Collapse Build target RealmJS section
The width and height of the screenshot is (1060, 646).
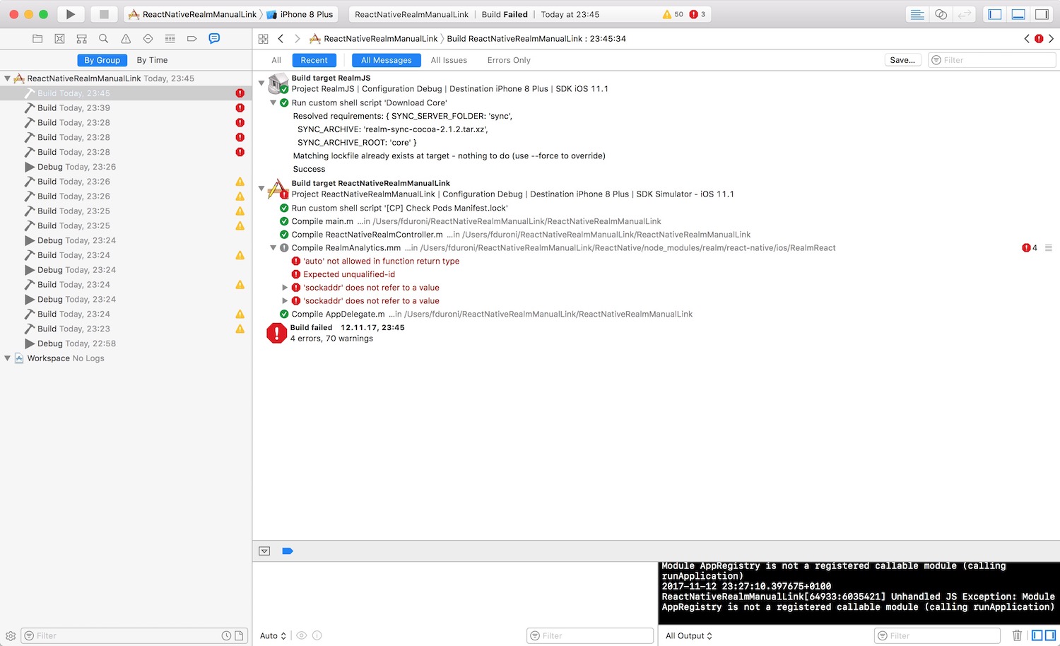tap(261, 83)
